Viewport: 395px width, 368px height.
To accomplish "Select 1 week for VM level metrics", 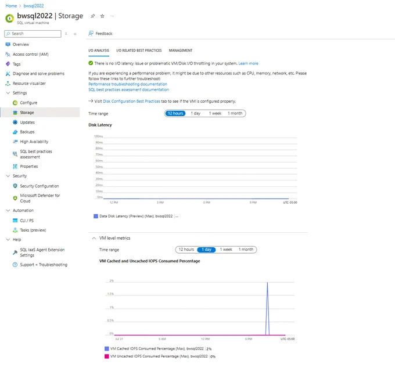I will click(x=226, y=250).
